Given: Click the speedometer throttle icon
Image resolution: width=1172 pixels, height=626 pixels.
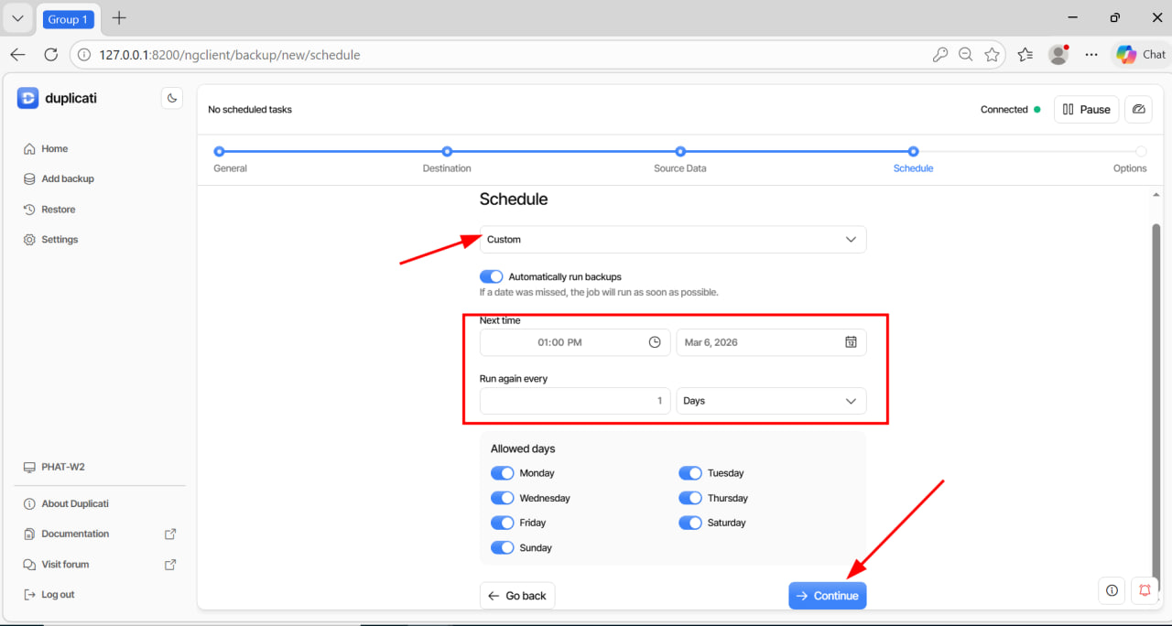Looking at the screenshot, I should [1138, 109].
